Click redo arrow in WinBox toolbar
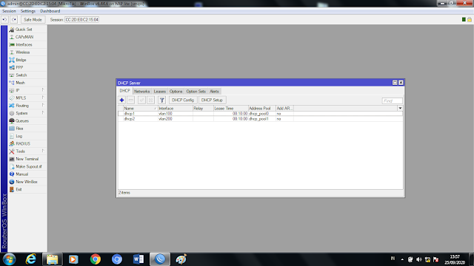 [13, 20]
